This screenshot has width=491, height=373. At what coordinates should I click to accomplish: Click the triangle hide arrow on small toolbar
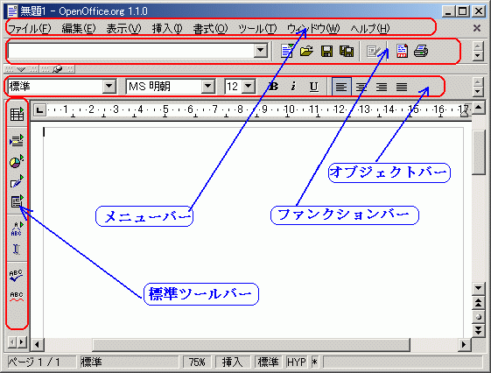(21, 69)
